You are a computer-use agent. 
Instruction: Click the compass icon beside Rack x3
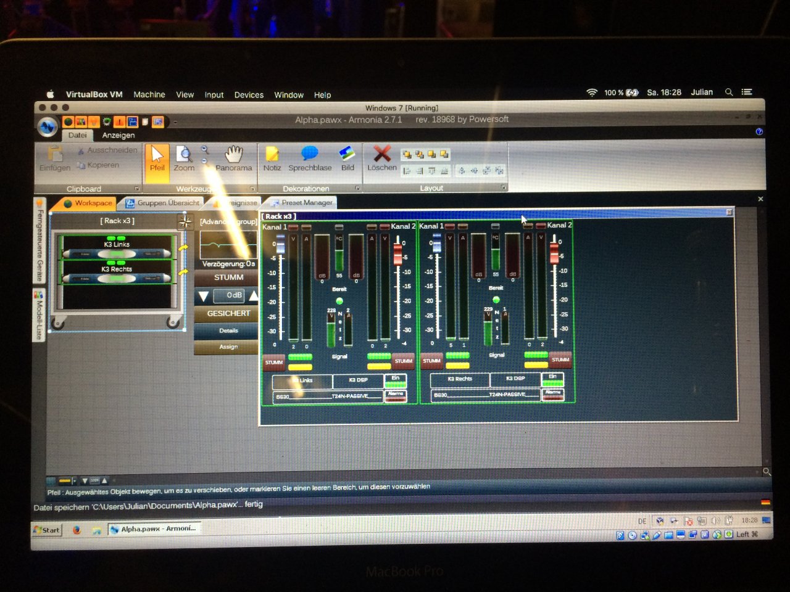point(185,222)
